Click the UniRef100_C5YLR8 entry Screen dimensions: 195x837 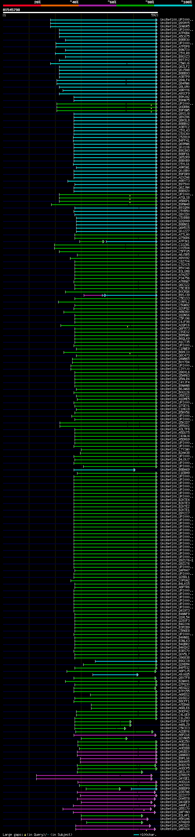pos(175,53)
